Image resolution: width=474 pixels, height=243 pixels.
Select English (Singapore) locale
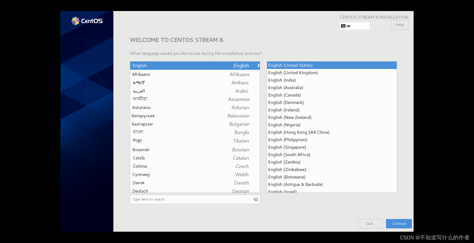pos(332,147)
